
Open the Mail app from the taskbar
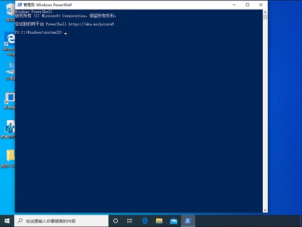pyautogui.click(x=174, y=221)
